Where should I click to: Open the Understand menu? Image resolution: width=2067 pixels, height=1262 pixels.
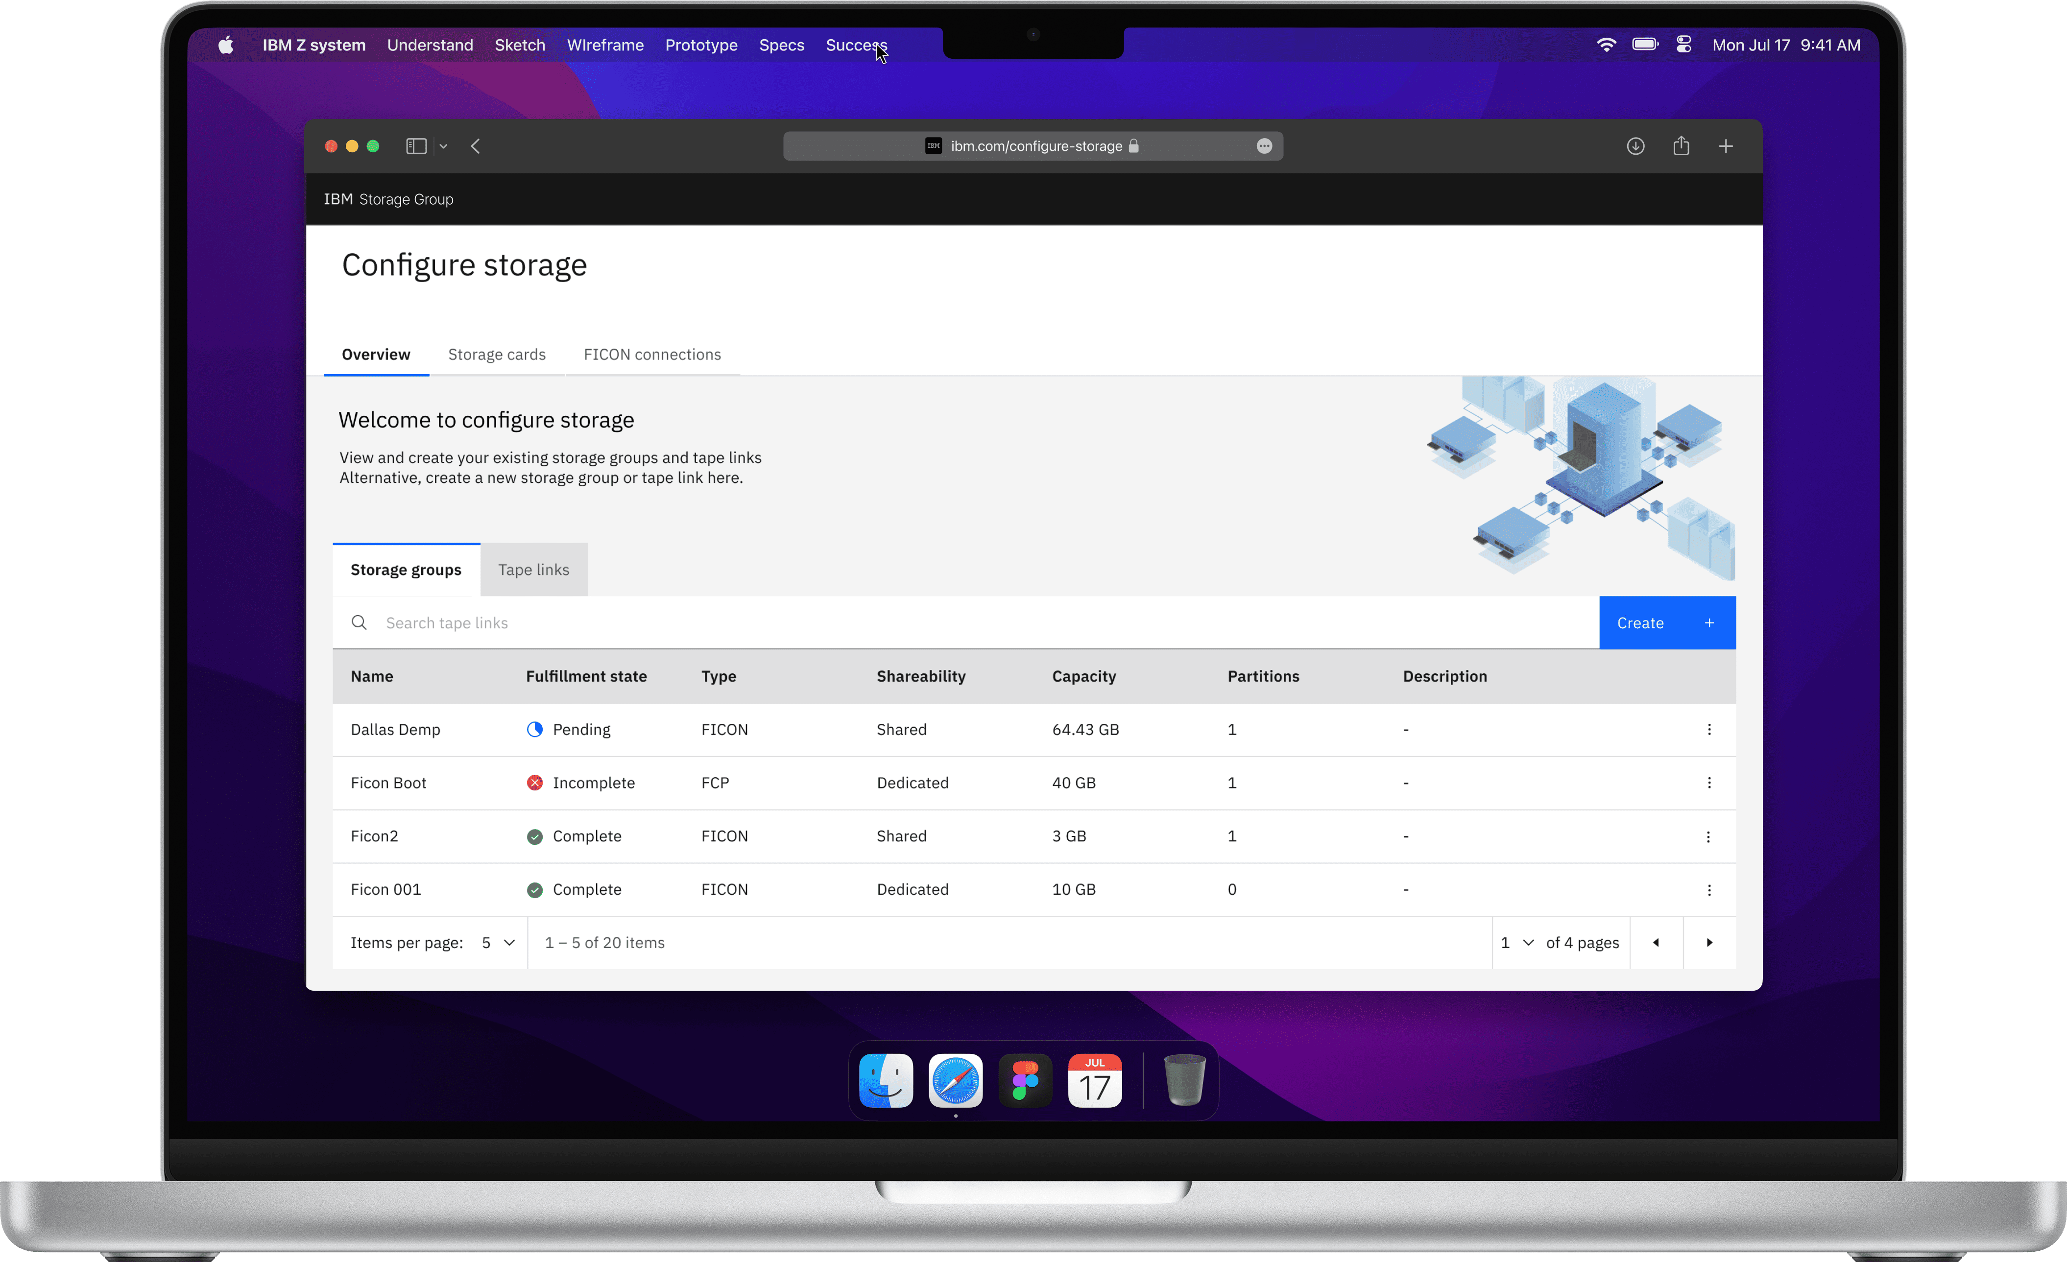[430, 45]
